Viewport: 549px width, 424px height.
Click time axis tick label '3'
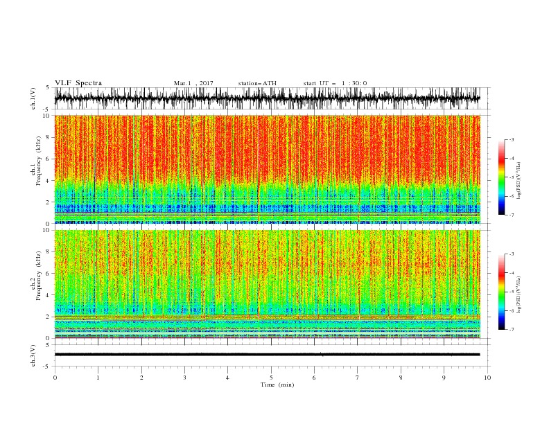(184, 378)
